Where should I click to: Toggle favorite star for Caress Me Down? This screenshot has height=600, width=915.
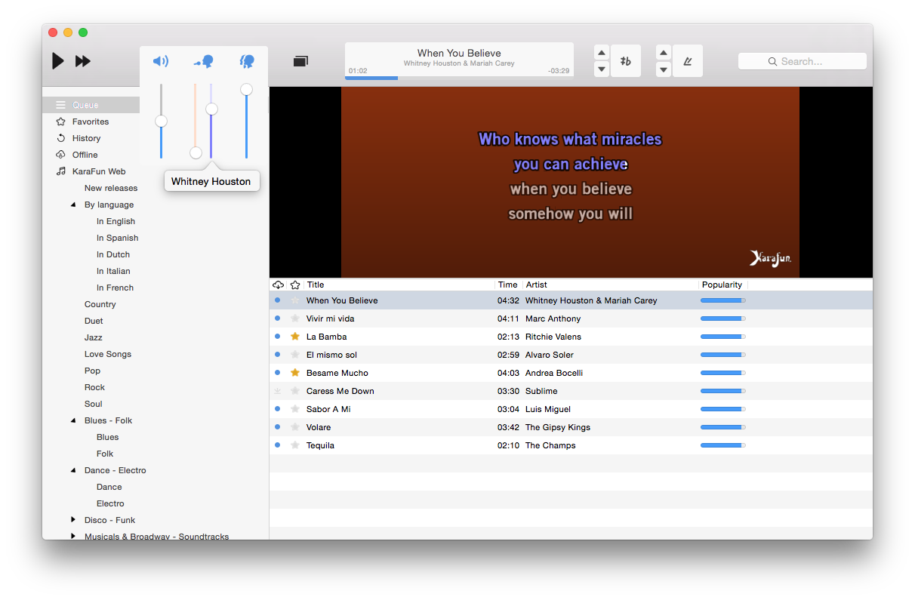pos(295,391)
